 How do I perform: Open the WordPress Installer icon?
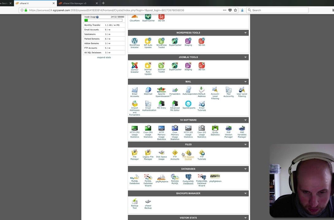point(134,43)
